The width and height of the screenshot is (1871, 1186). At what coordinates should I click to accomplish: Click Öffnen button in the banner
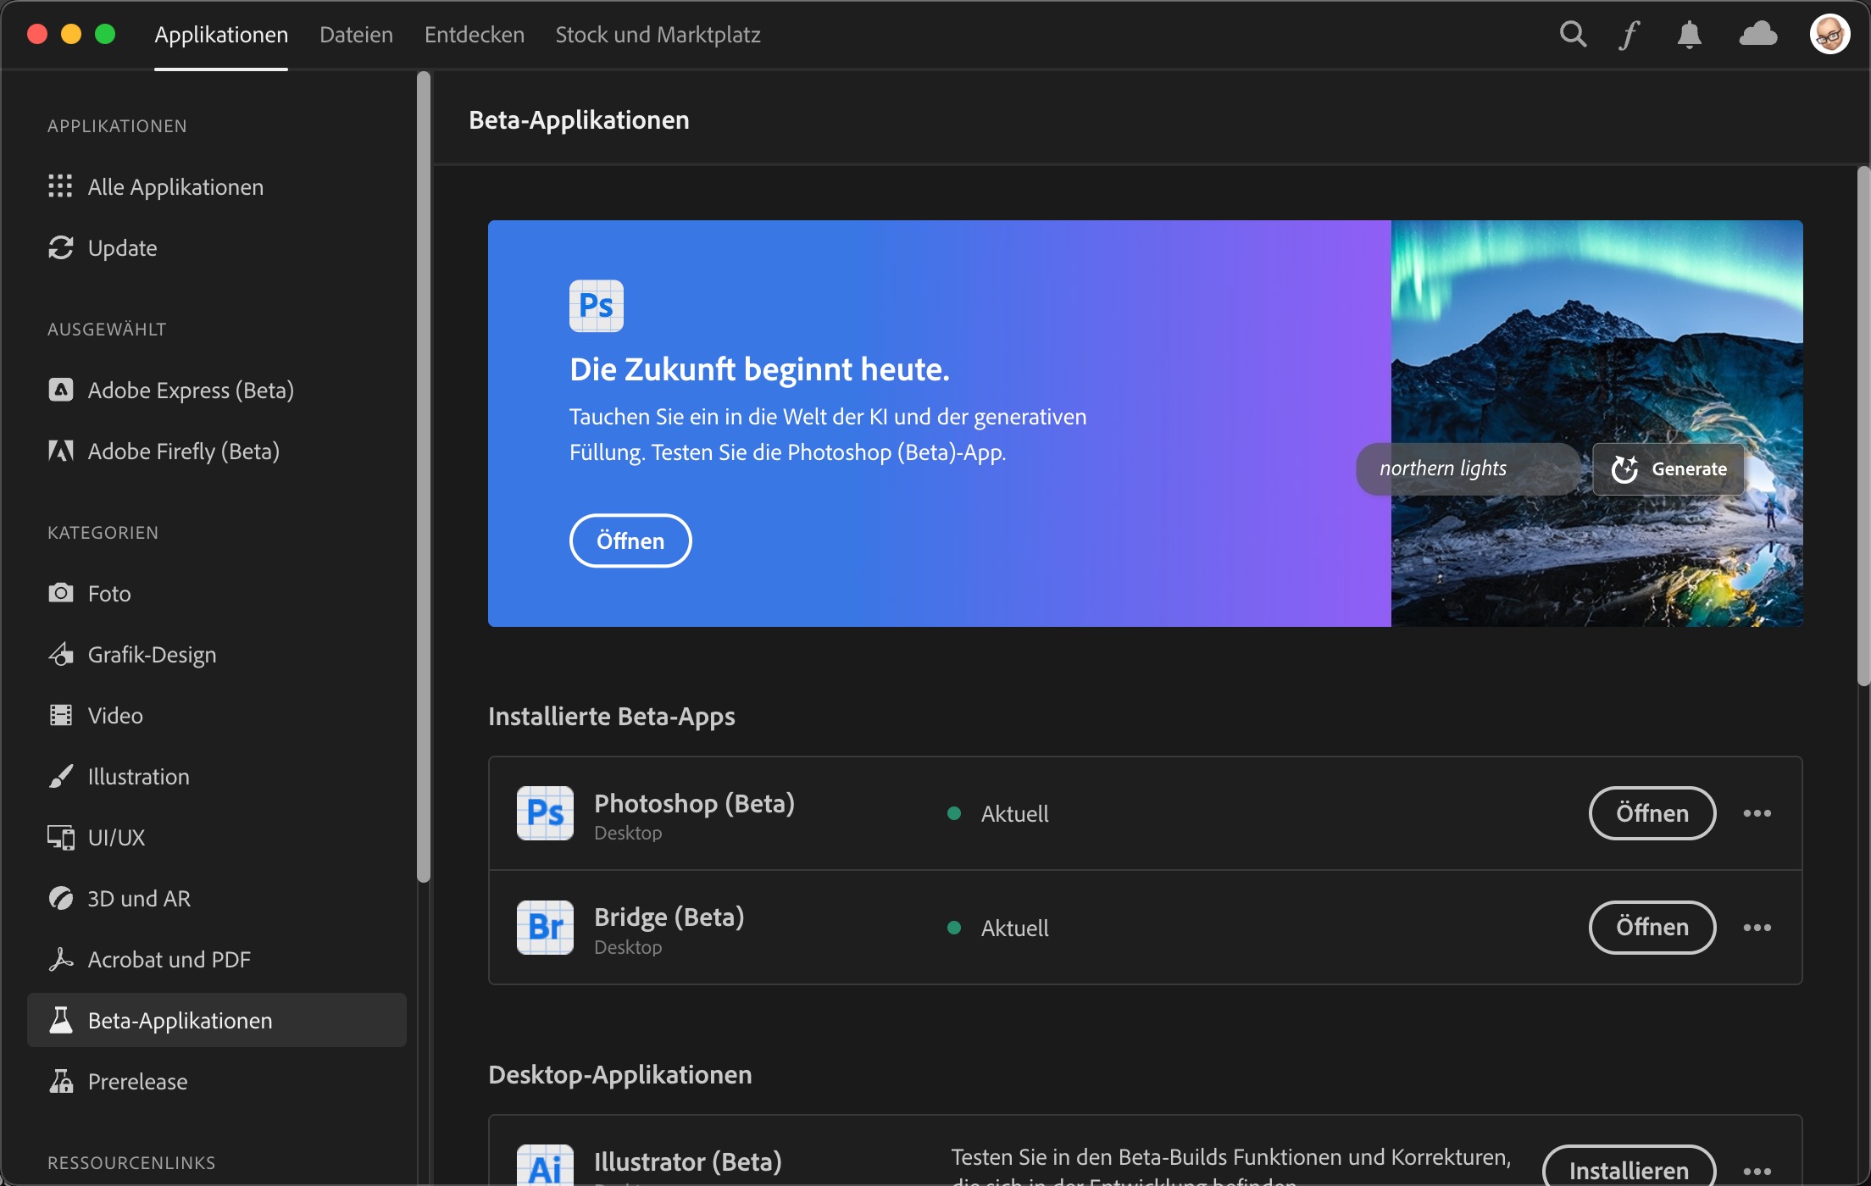(x=630, y=540)
